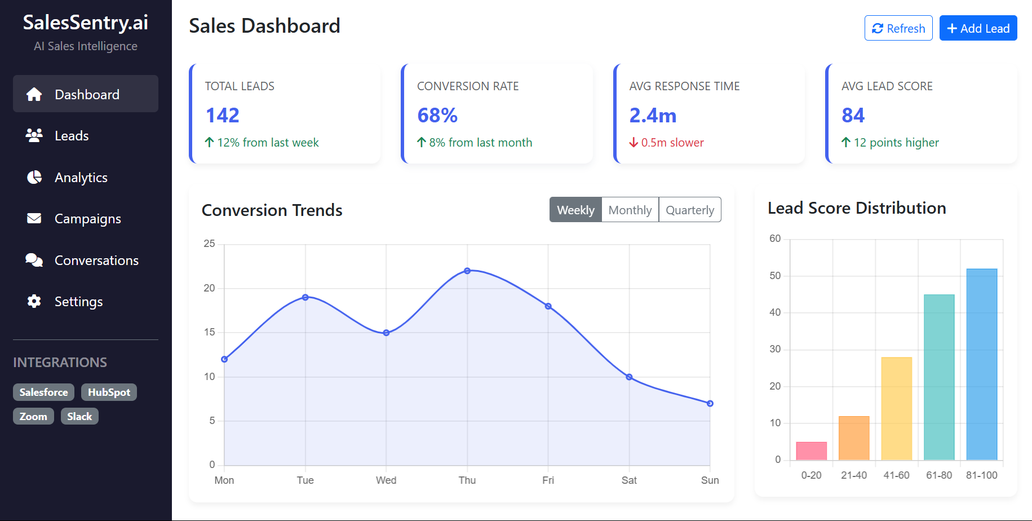1032x521 pixels.
Task: Click the Saturday data point on the chart
Action: point(629,377)
